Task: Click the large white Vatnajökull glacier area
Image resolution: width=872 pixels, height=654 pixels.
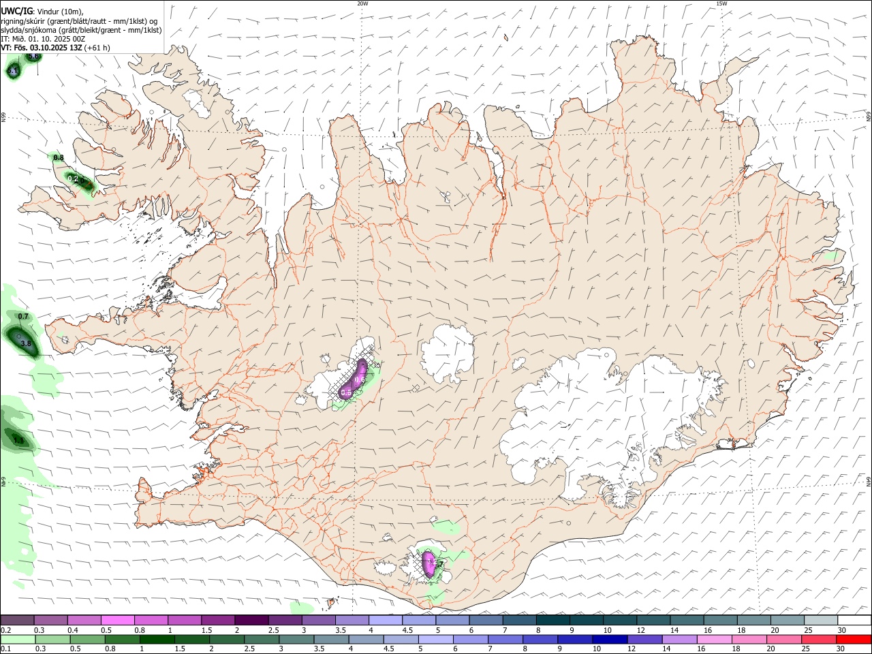Action: point(606,422)
